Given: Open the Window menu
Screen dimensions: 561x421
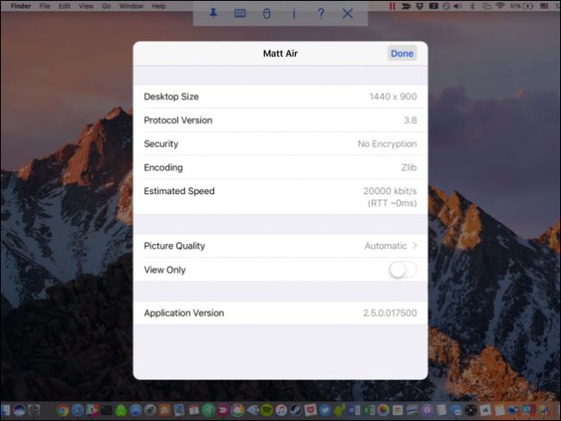Looking at the screenshot, I should point(131,5).
